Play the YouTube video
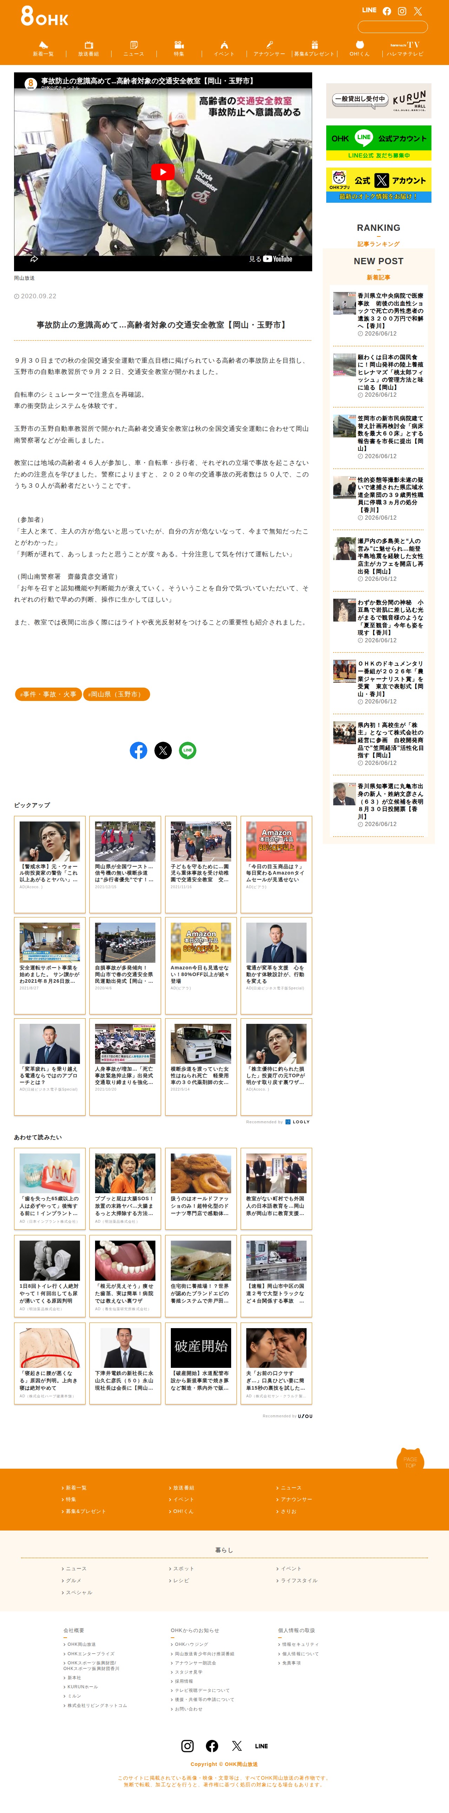Screen dimensions: 449x1813 pos(162,172)
